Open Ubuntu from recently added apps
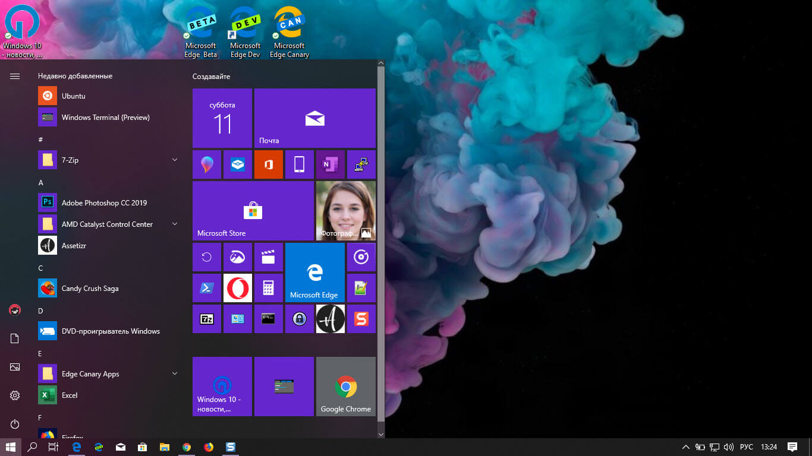Viewport: 812px width, 456px height. [108, 96]
